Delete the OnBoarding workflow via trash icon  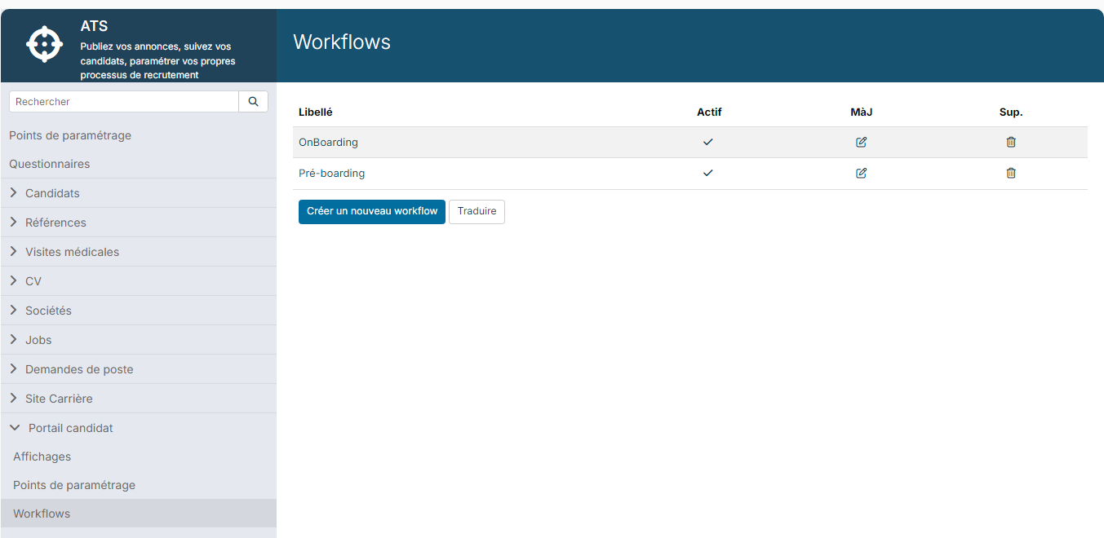1011,142
